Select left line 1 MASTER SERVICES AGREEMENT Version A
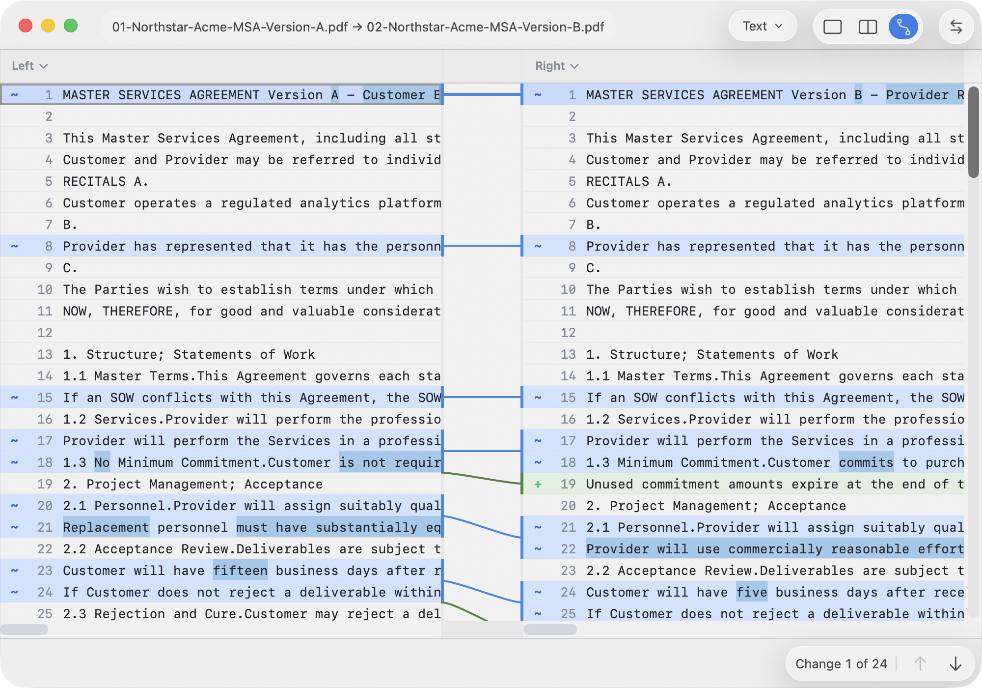Viewport: 982px width, 688px height. [221, 95]
